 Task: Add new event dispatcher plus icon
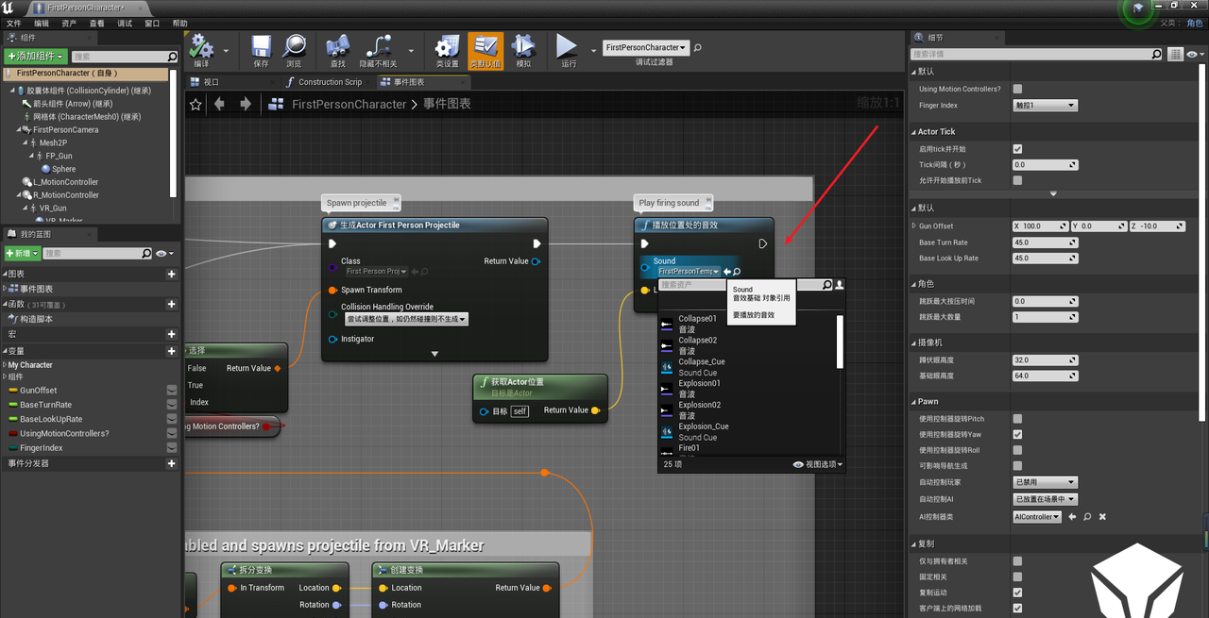click(171, 463)
